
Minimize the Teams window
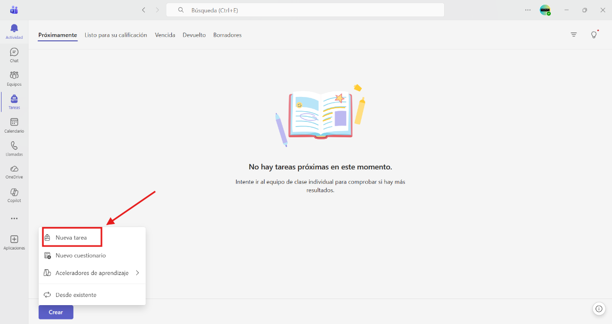pyautogui.click(x=567, y=10)
